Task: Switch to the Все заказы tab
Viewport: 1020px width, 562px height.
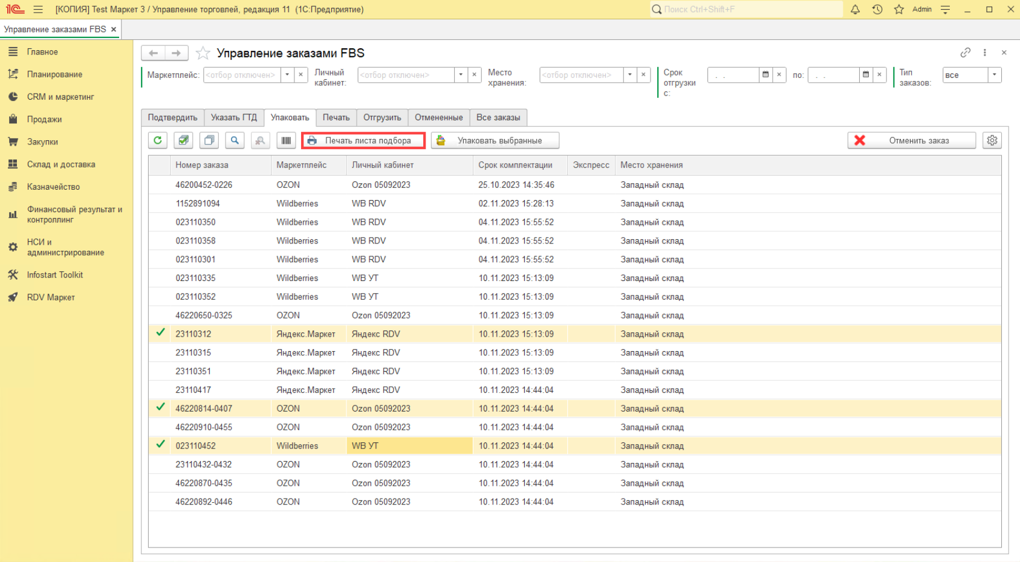Action: tap(498, 117)
